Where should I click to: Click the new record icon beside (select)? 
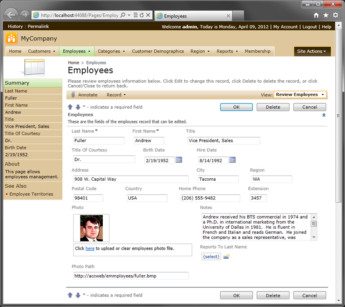pos(226,256)
